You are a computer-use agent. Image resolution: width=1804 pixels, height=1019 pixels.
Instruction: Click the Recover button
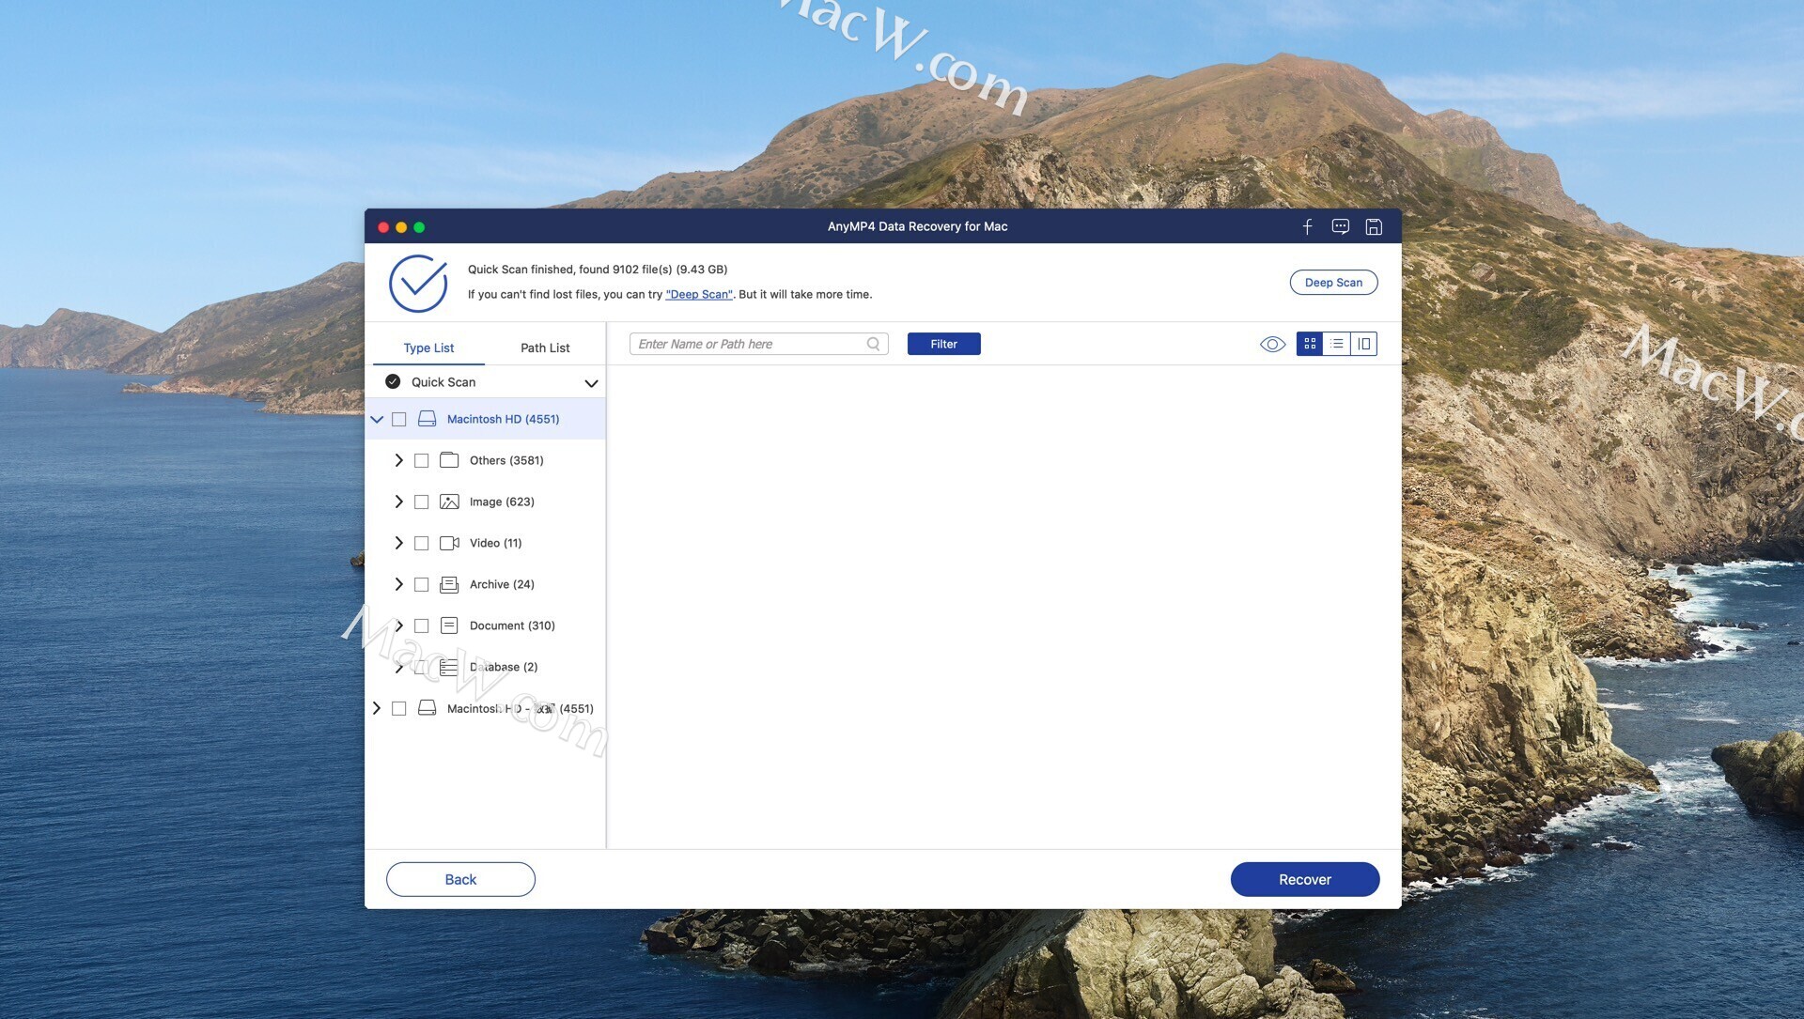click(x=1305, y=879)
